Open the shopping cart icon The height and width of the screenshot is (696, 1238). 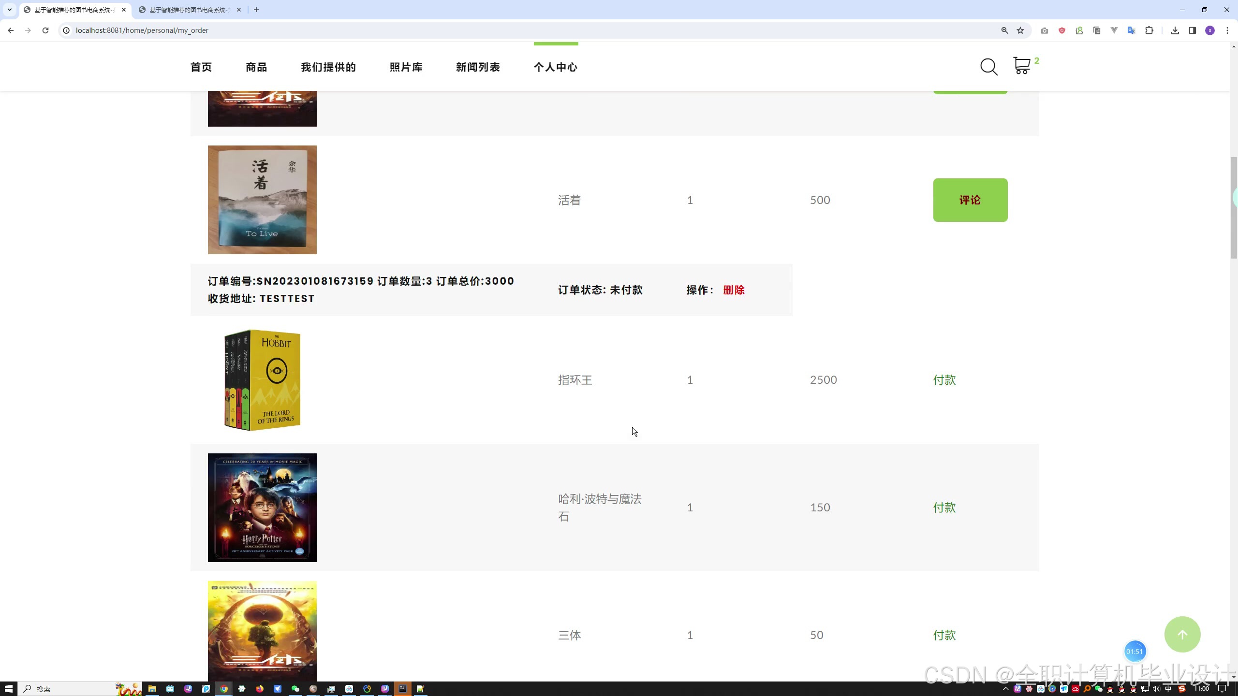pyautogui.click(x=1021, y=66)
